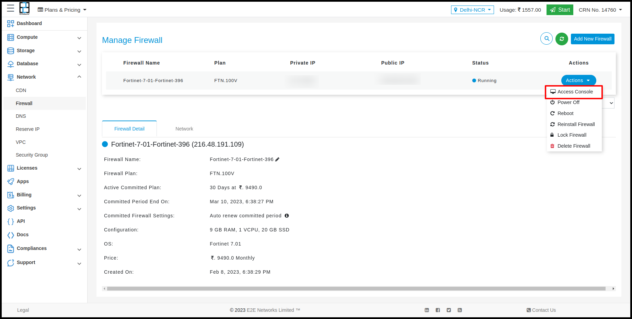632x319 pixels.
Task: Open Security Group in the sidebar
Action: click(32, 155)
